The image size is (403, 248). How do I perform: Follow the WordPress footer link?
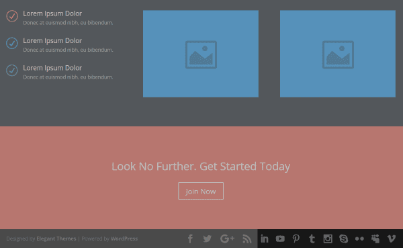coord(124,239)
